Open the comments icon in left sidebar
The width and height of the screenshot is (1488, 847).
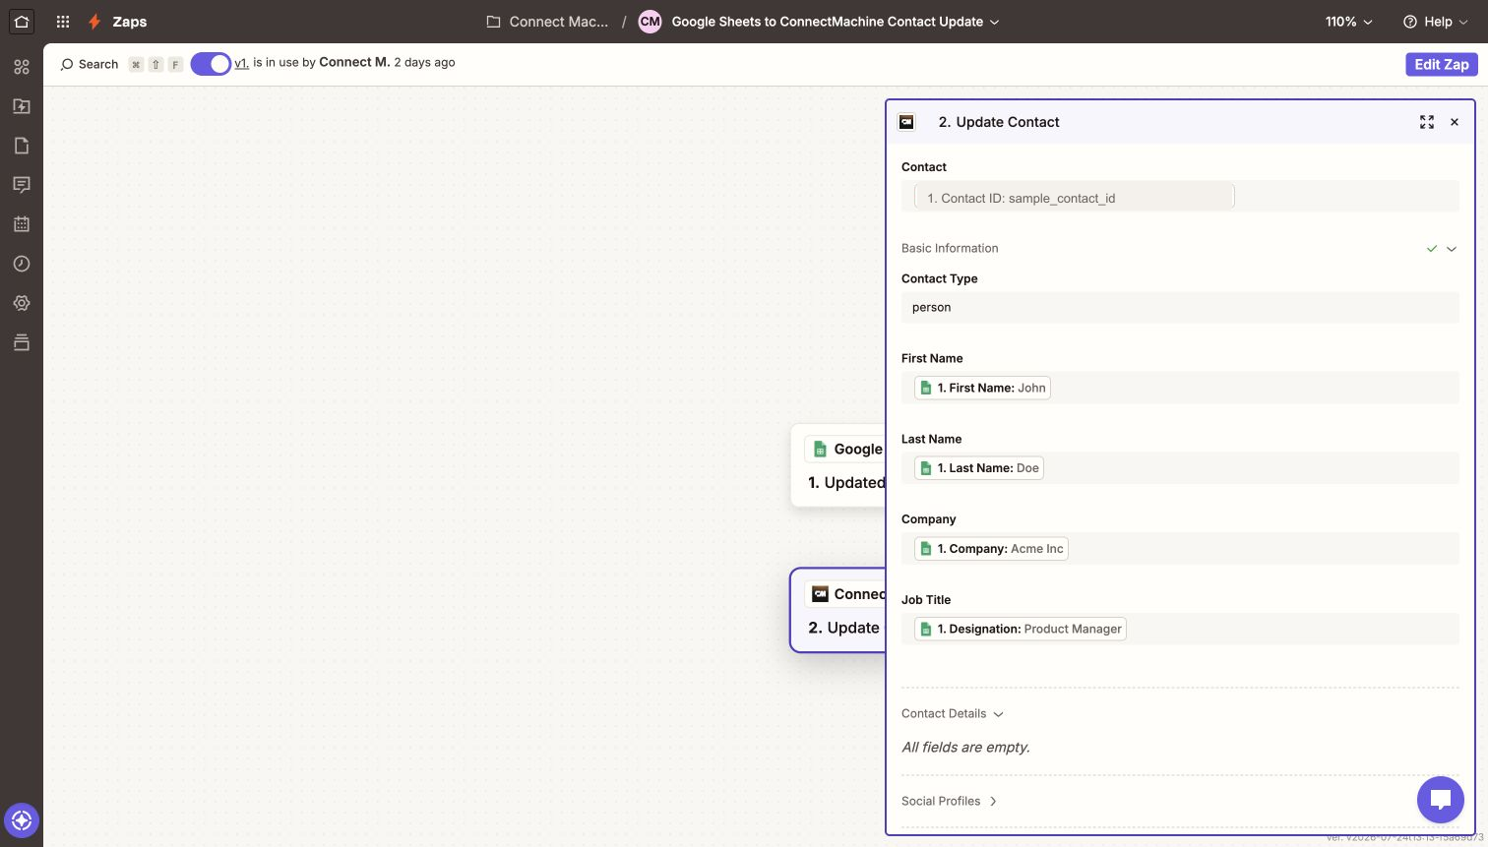point(22,185)
